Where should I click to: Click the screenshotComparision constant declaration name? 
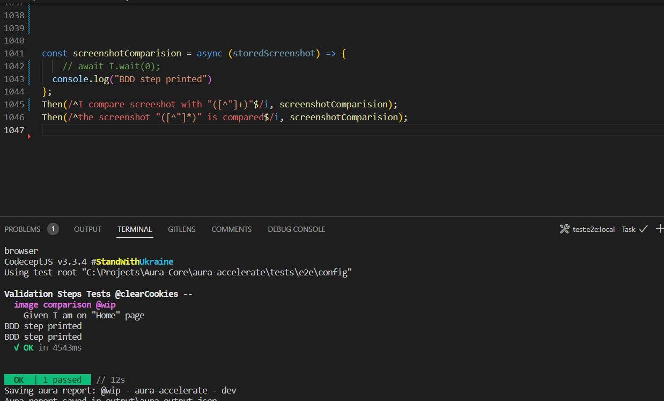pyautogui.click(x=127, y=53)
